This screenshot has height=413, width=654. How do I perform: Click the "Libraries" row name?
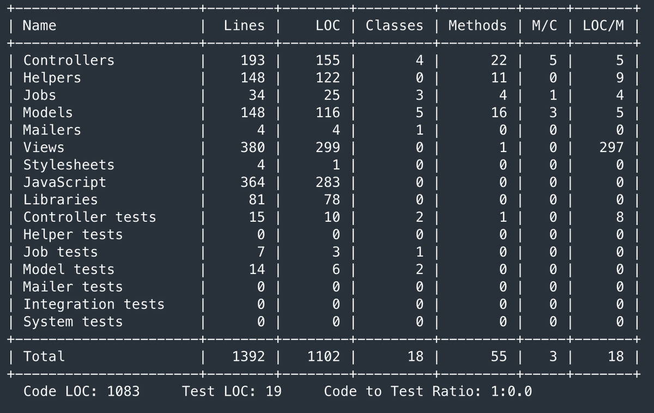60,200
